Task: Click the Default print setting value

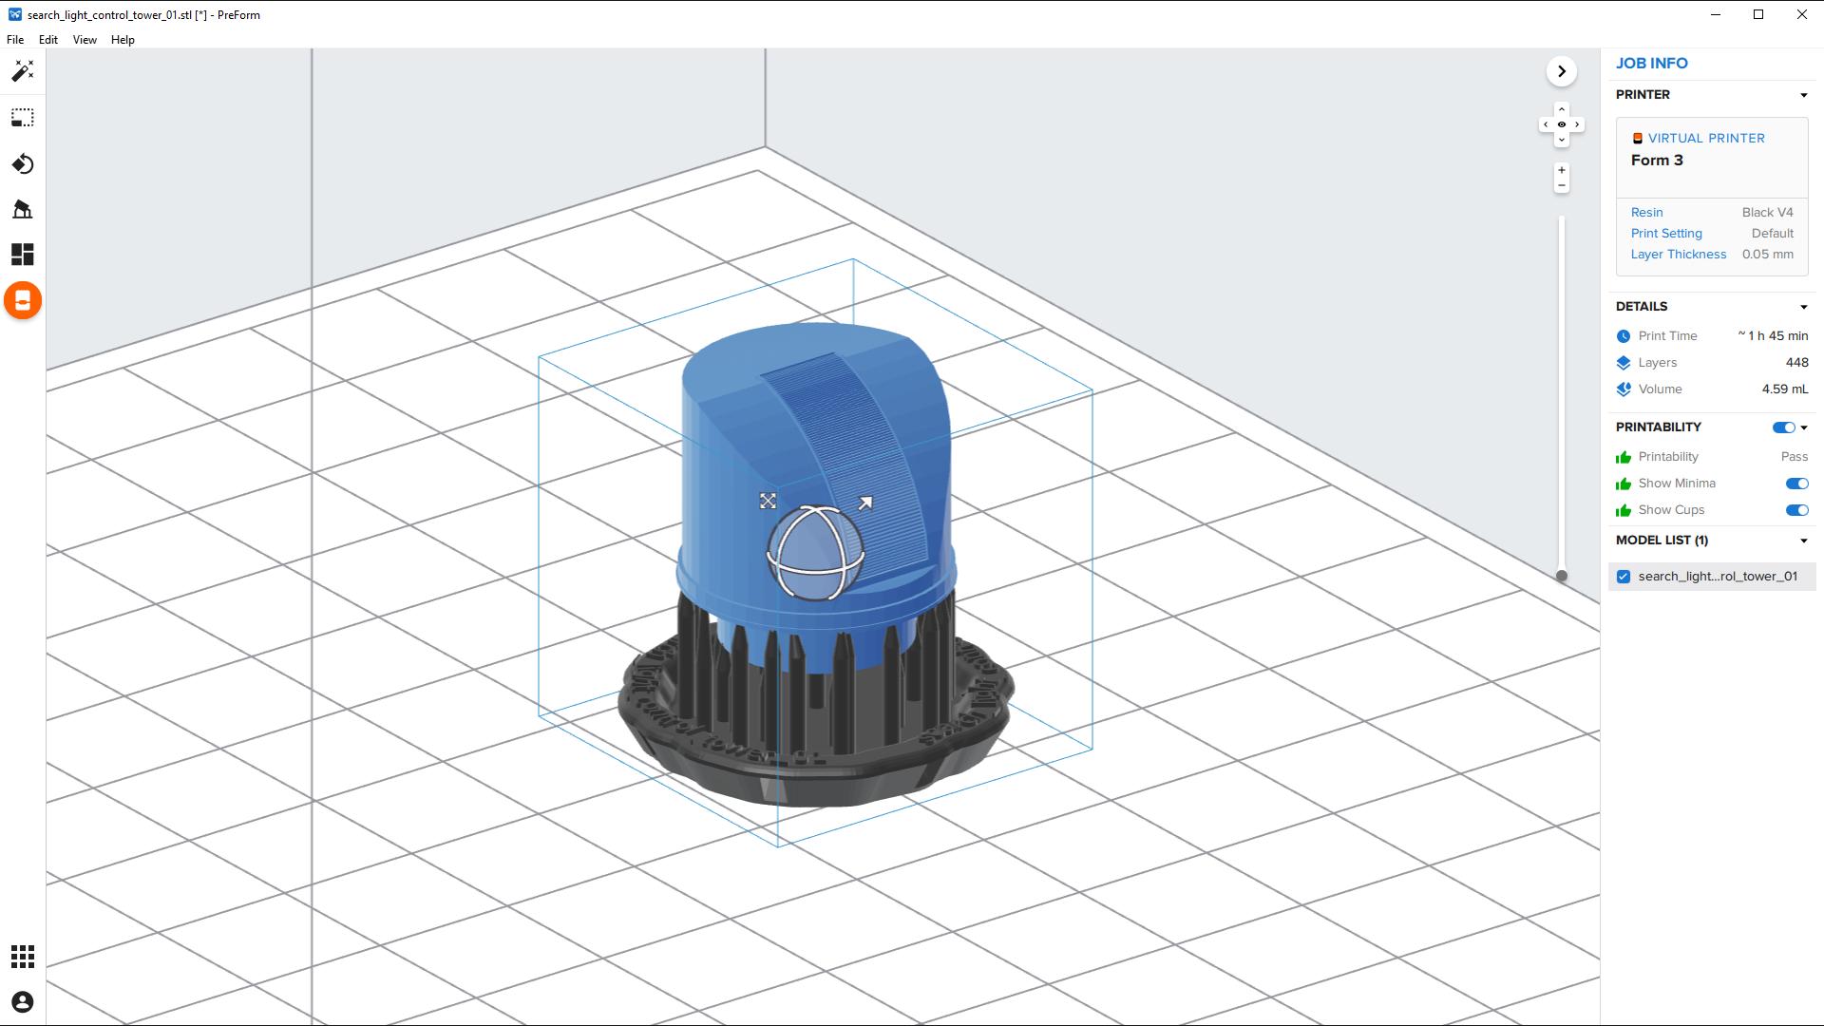Action: pos(1772,234)
